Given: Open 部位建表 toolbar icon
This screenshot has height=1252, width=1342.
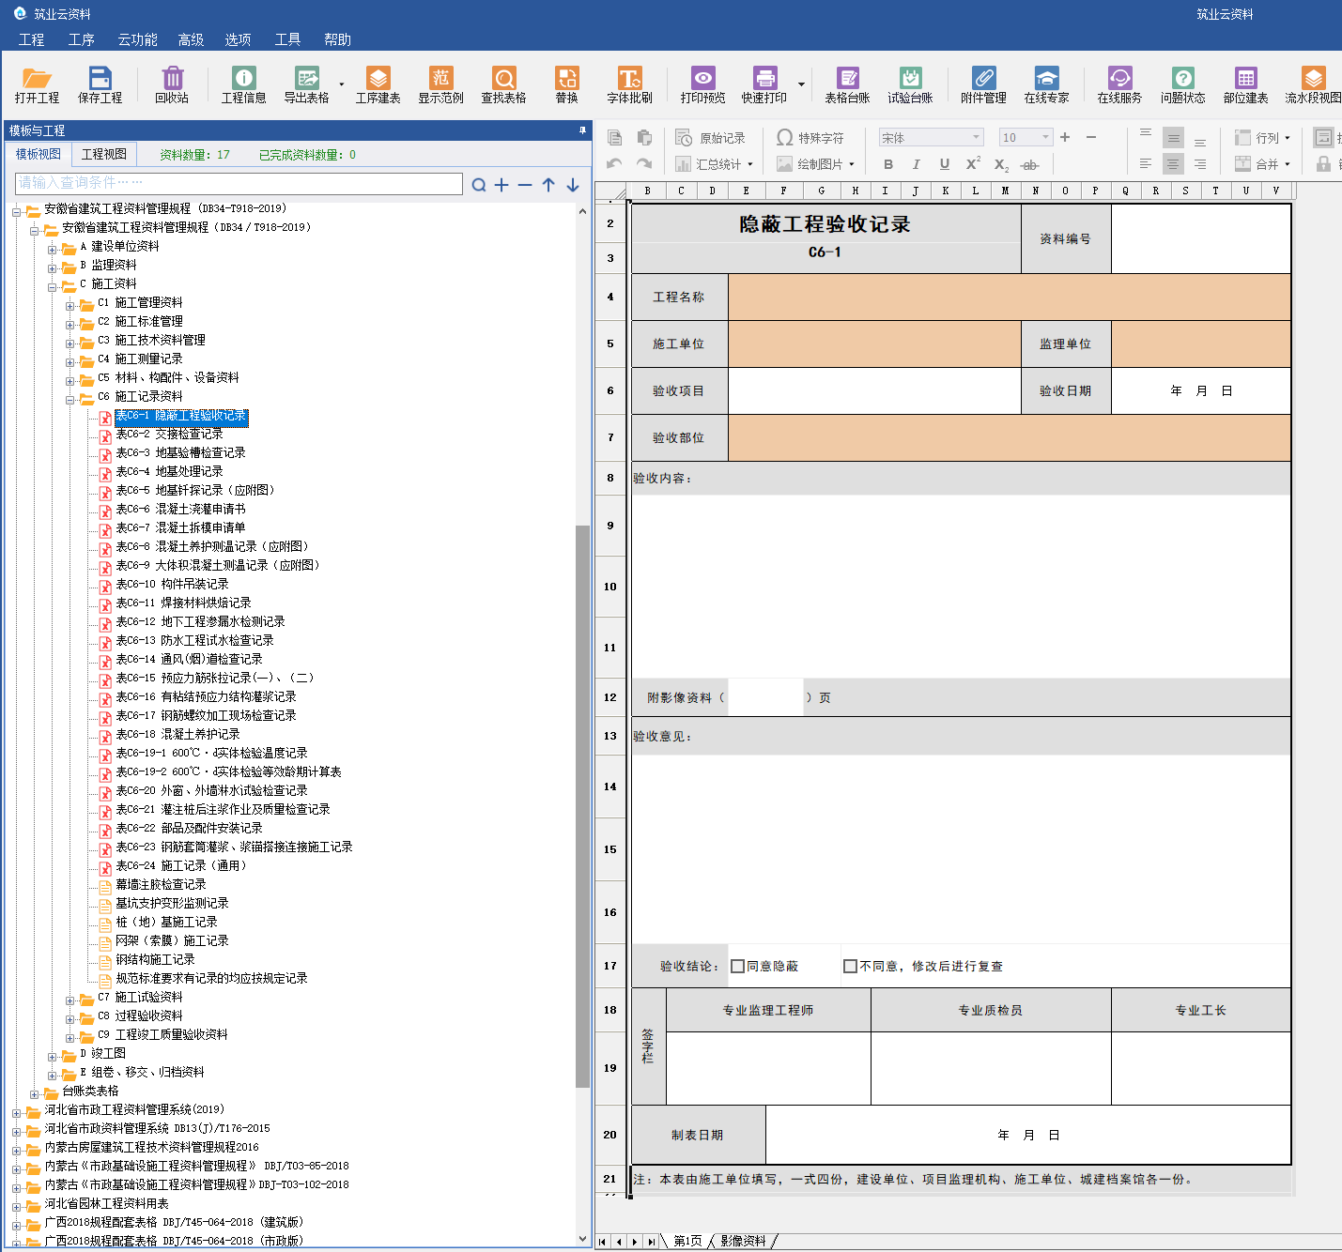Looking at the screenshot, I should pos(1245,84).
